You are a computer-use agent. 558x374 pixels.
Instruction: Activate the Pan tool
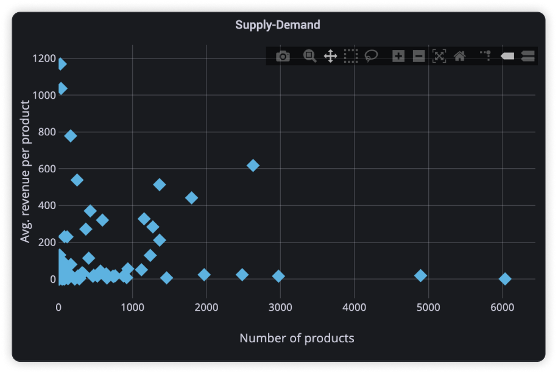(330, 57)
